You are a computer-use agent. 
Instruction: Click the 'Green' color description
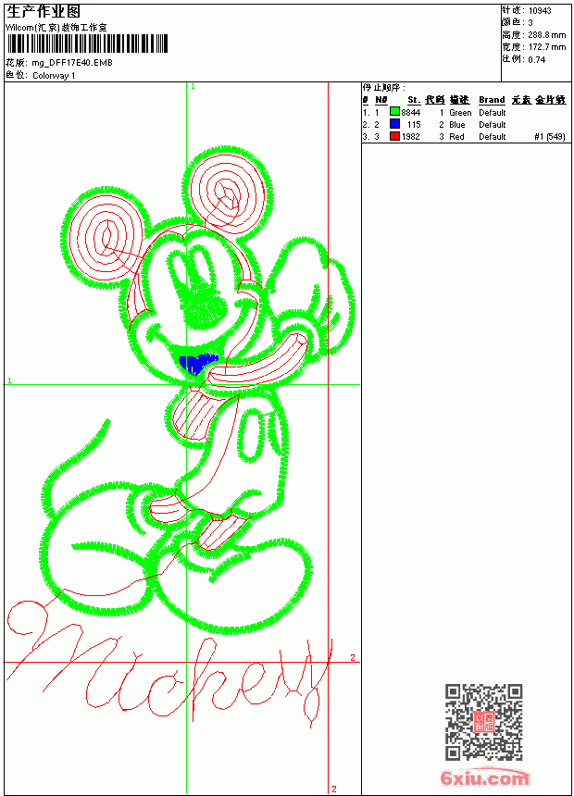[460, 113]
